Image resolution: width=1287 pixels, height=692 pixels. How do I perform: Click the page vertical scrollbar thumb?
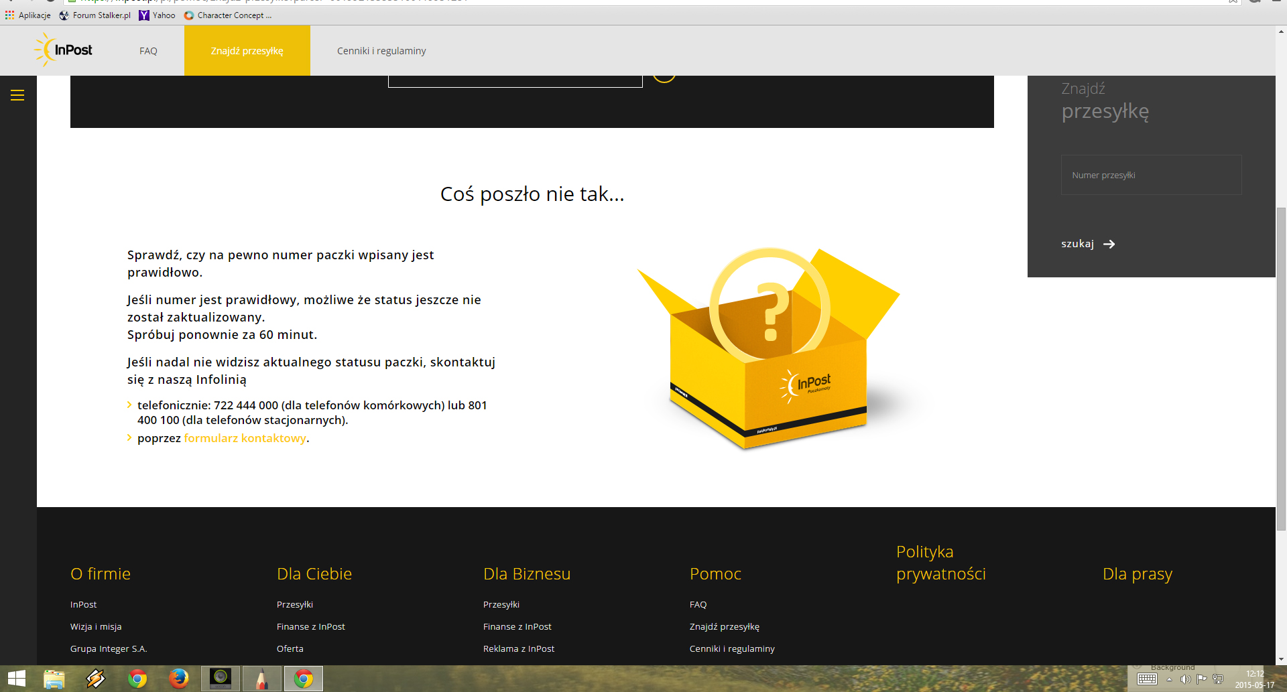(1281, 368)
